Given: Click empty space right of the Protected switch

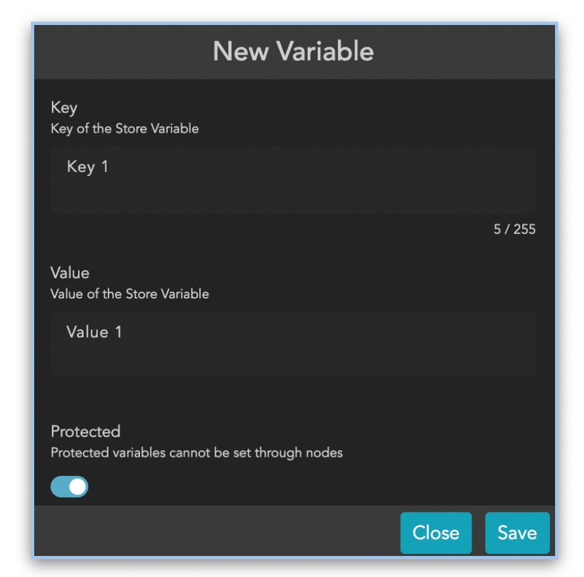Looking at the screenshot, I should point(296,487).
